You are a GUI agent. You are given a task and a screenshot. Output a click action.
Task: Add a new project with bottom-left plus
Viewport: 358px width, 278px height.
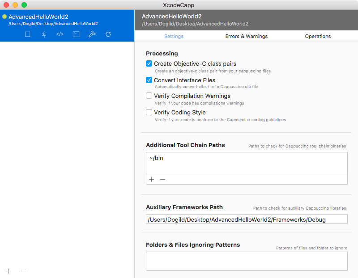pos(9,271)
